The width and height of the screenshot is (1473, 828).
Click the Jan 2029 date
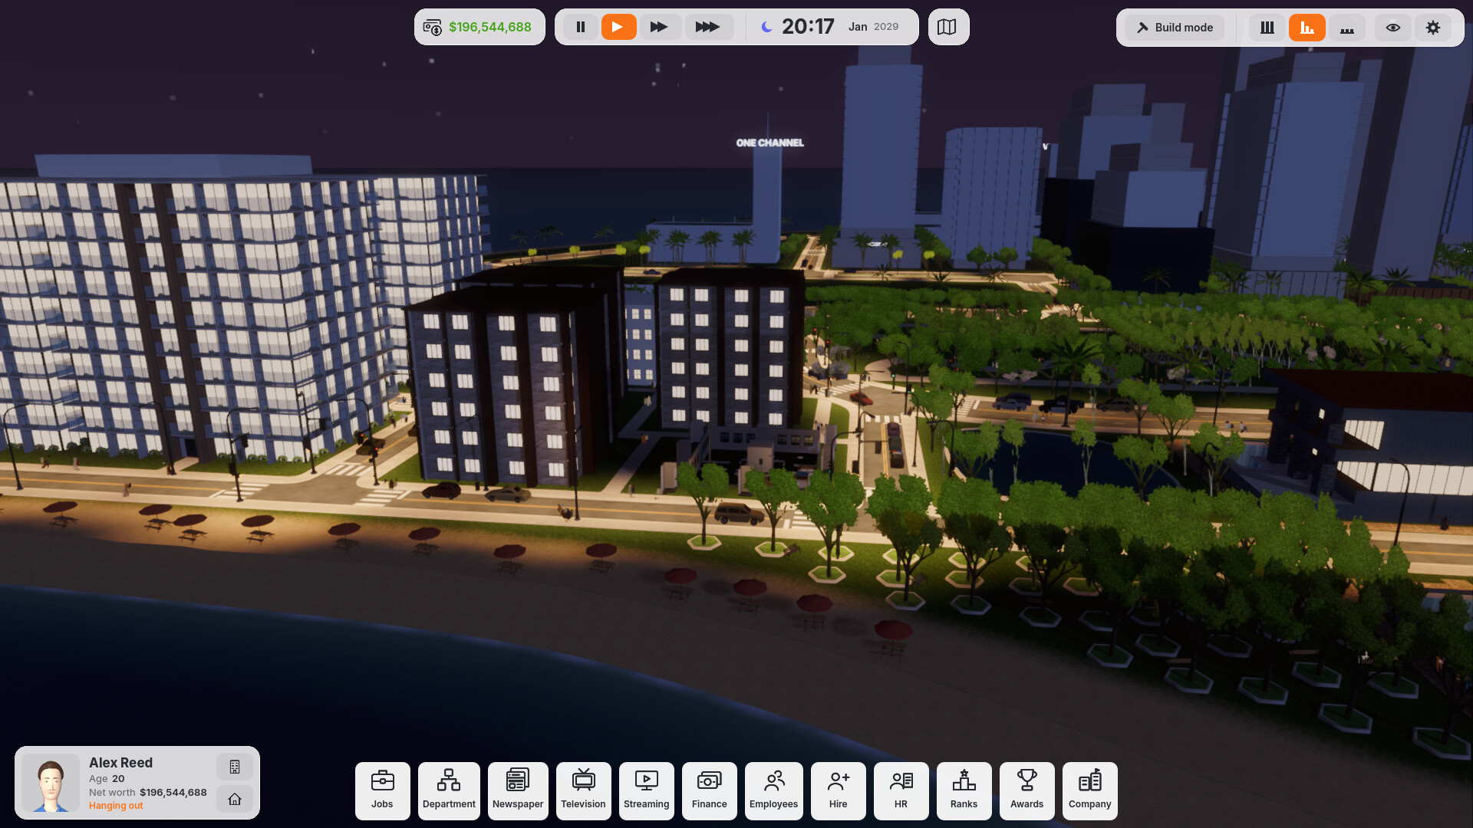(x=873, y=27)
